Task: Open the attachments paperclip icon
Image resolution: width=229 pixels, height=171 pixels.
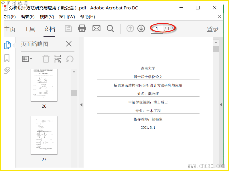Action: (7, 70)
